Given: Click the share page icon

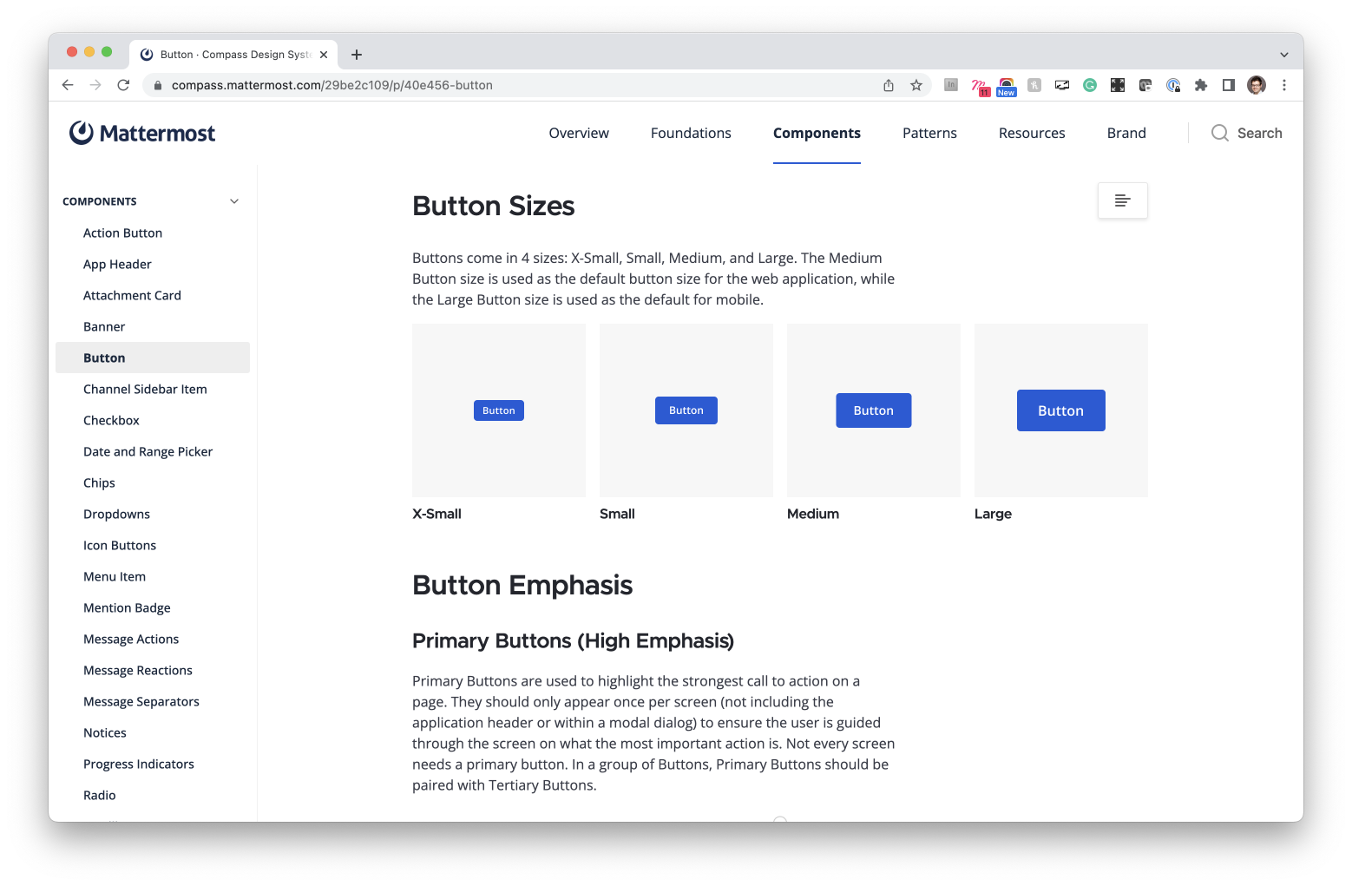Looking at the screenshot, I should 889,85.
